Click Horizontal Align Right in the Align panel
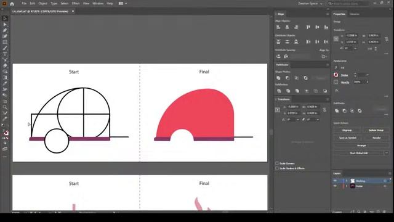This screenshot has height=222, width=394. [296, 27]
